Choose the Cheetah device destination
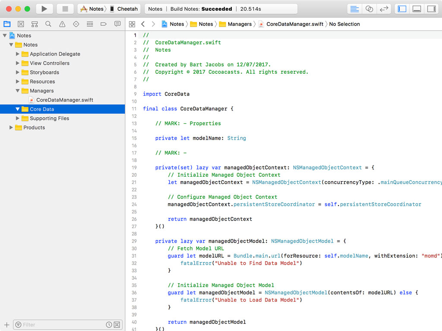The width and height of the screenshot is (442, 331). point(127,9)
